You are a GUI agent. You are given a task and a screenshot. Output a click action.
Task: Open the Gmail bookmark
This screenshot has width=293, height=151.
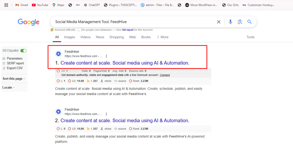(22, 5)
